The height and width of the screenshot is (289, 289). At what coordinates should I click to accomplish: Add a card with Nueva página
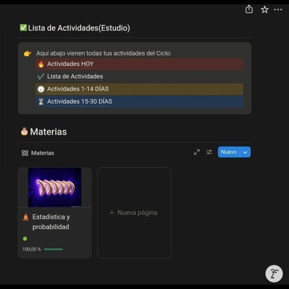click(x=134, y=212)
